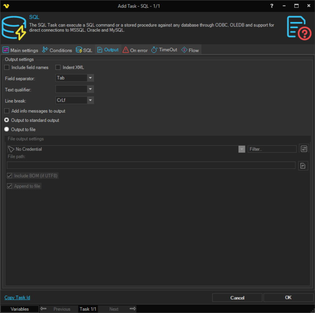
Task: Switch to the Main settings tab
Action: pyautogui.click(x=20, y=50)
